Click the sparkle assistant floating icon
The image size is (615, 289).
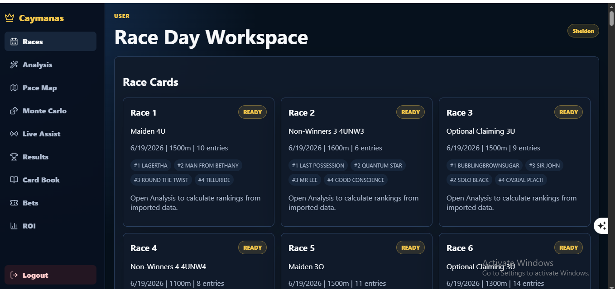point(601,225)
